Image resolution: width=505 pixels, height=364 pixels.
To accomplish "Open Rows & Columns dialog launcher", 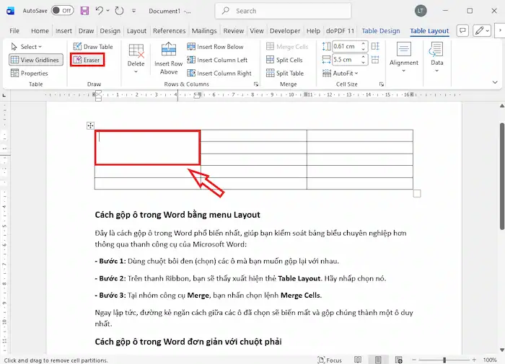I will click(x=256, y=84).
